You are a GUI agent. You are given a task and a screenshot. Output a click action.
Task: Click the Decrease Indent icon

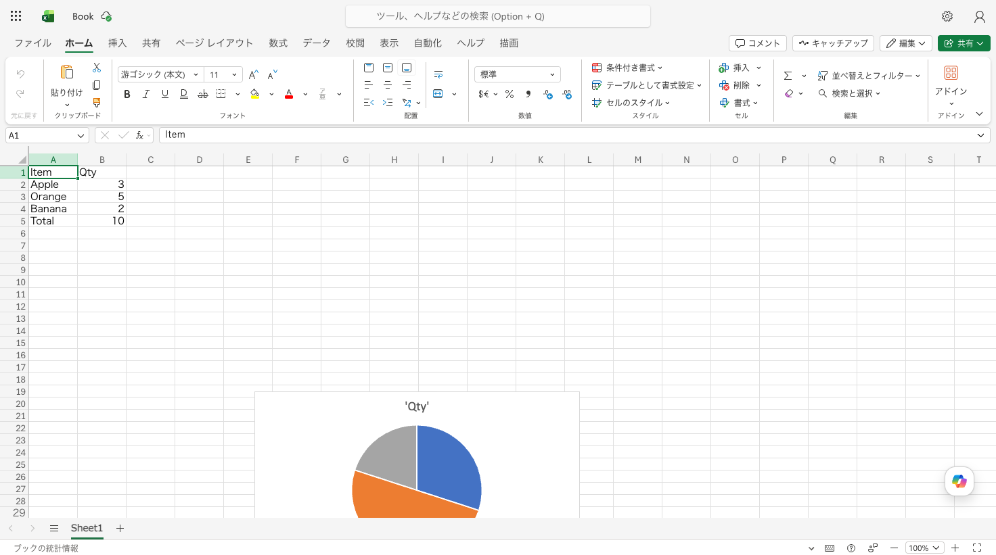pos(369,103)
